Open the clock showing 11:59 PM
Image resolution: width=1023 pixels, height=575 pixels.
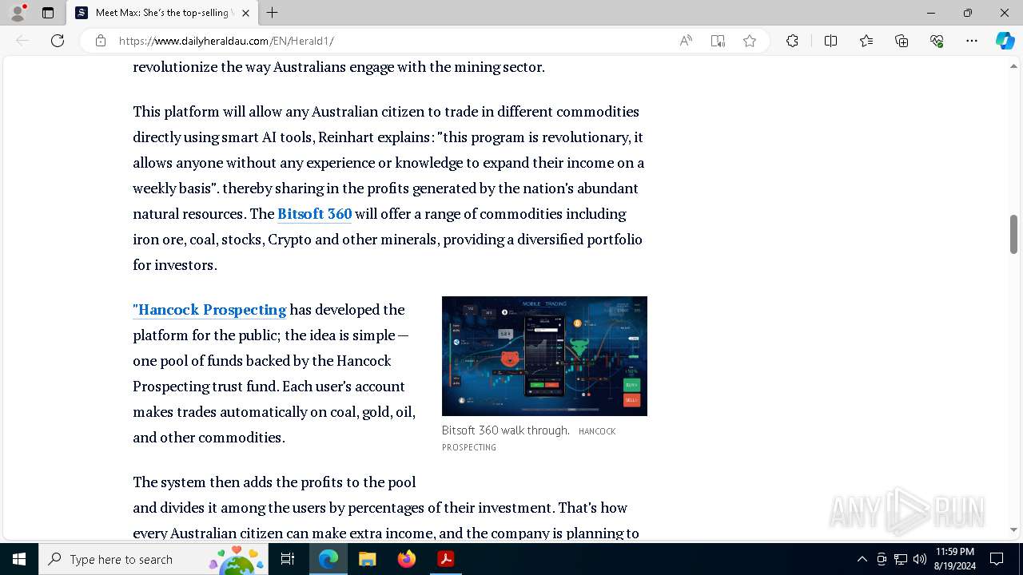click(x=954, y=559)
